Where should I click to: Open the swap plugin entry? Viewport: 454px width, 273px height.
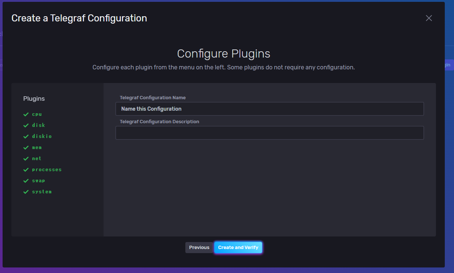38,181
